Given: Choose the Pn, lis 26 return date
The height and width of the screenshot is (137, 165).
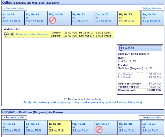Looking at the screenshot, I should coord(83,127).
